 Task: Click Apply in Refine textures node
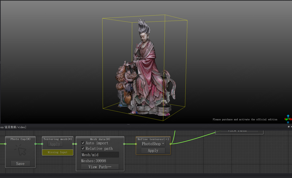point(153,150)
